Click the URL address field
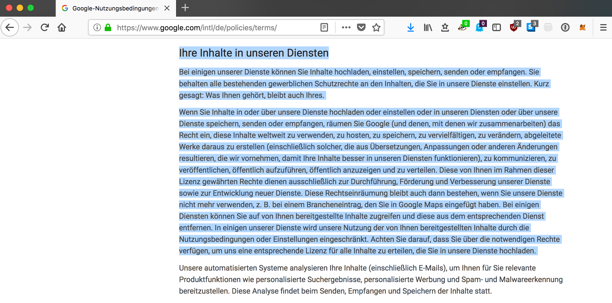 (x=215, y=27)
